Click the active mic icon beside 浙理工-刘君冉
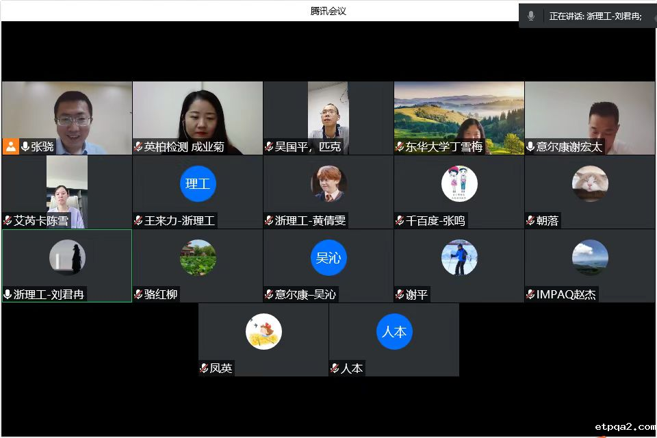Screen dimensions: 657x438 (x=7, y=294)
